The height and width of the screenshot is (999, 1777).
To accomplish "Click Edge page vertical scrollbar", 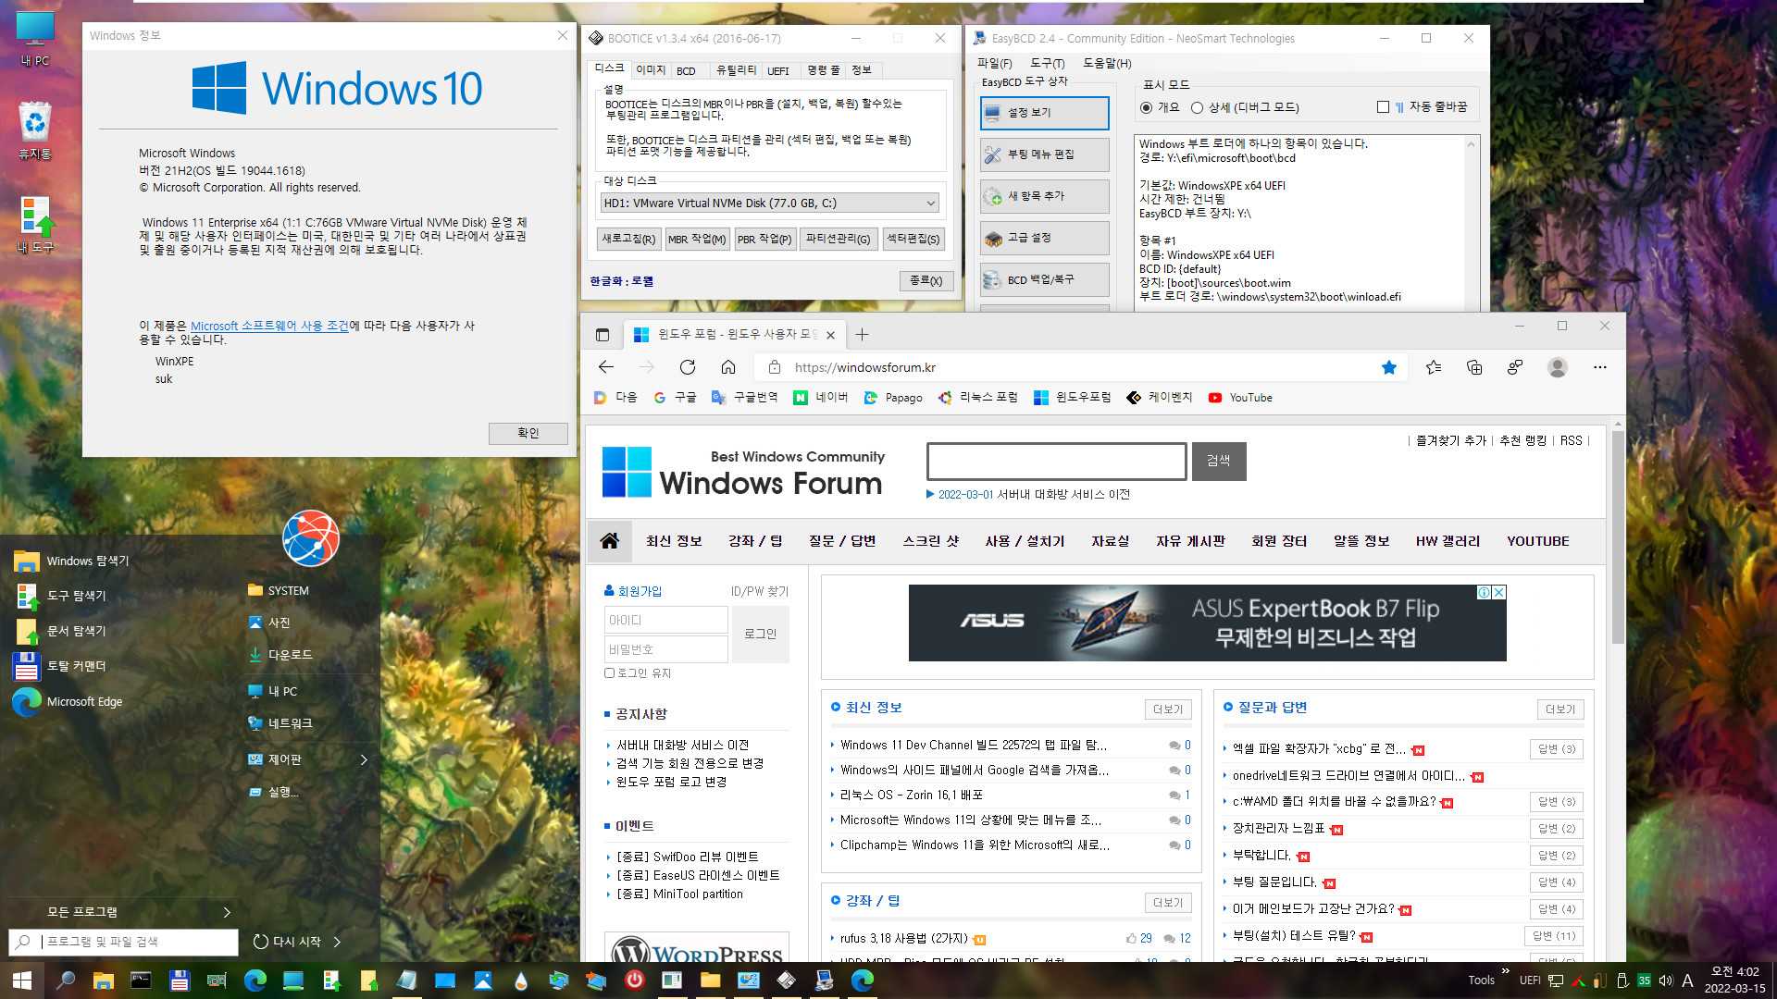I will [1618, 536].
